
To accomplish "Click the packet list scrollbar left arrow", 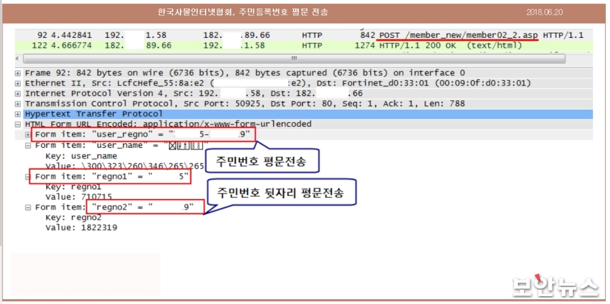I will pyautogui.click(x=18, y=59).
